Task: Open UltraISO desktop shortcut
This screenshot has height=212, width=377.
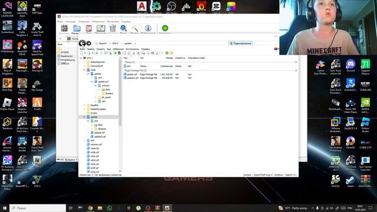Action: coord(350,143)
